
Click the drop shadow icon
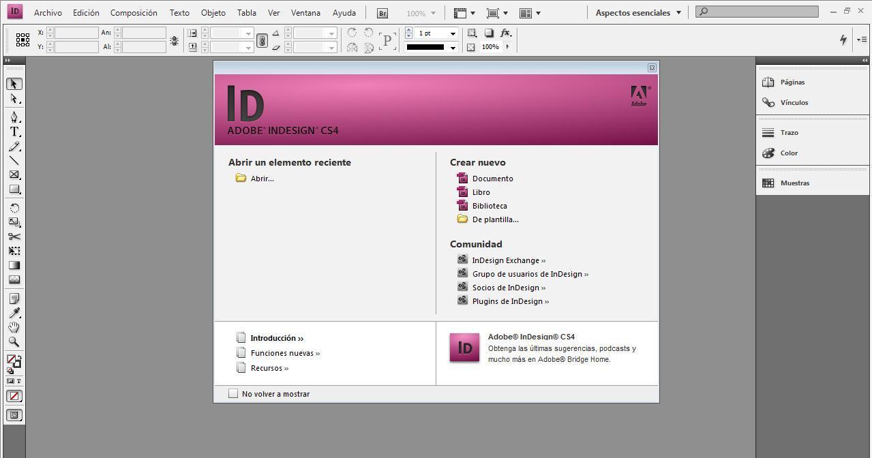[489, 33]
